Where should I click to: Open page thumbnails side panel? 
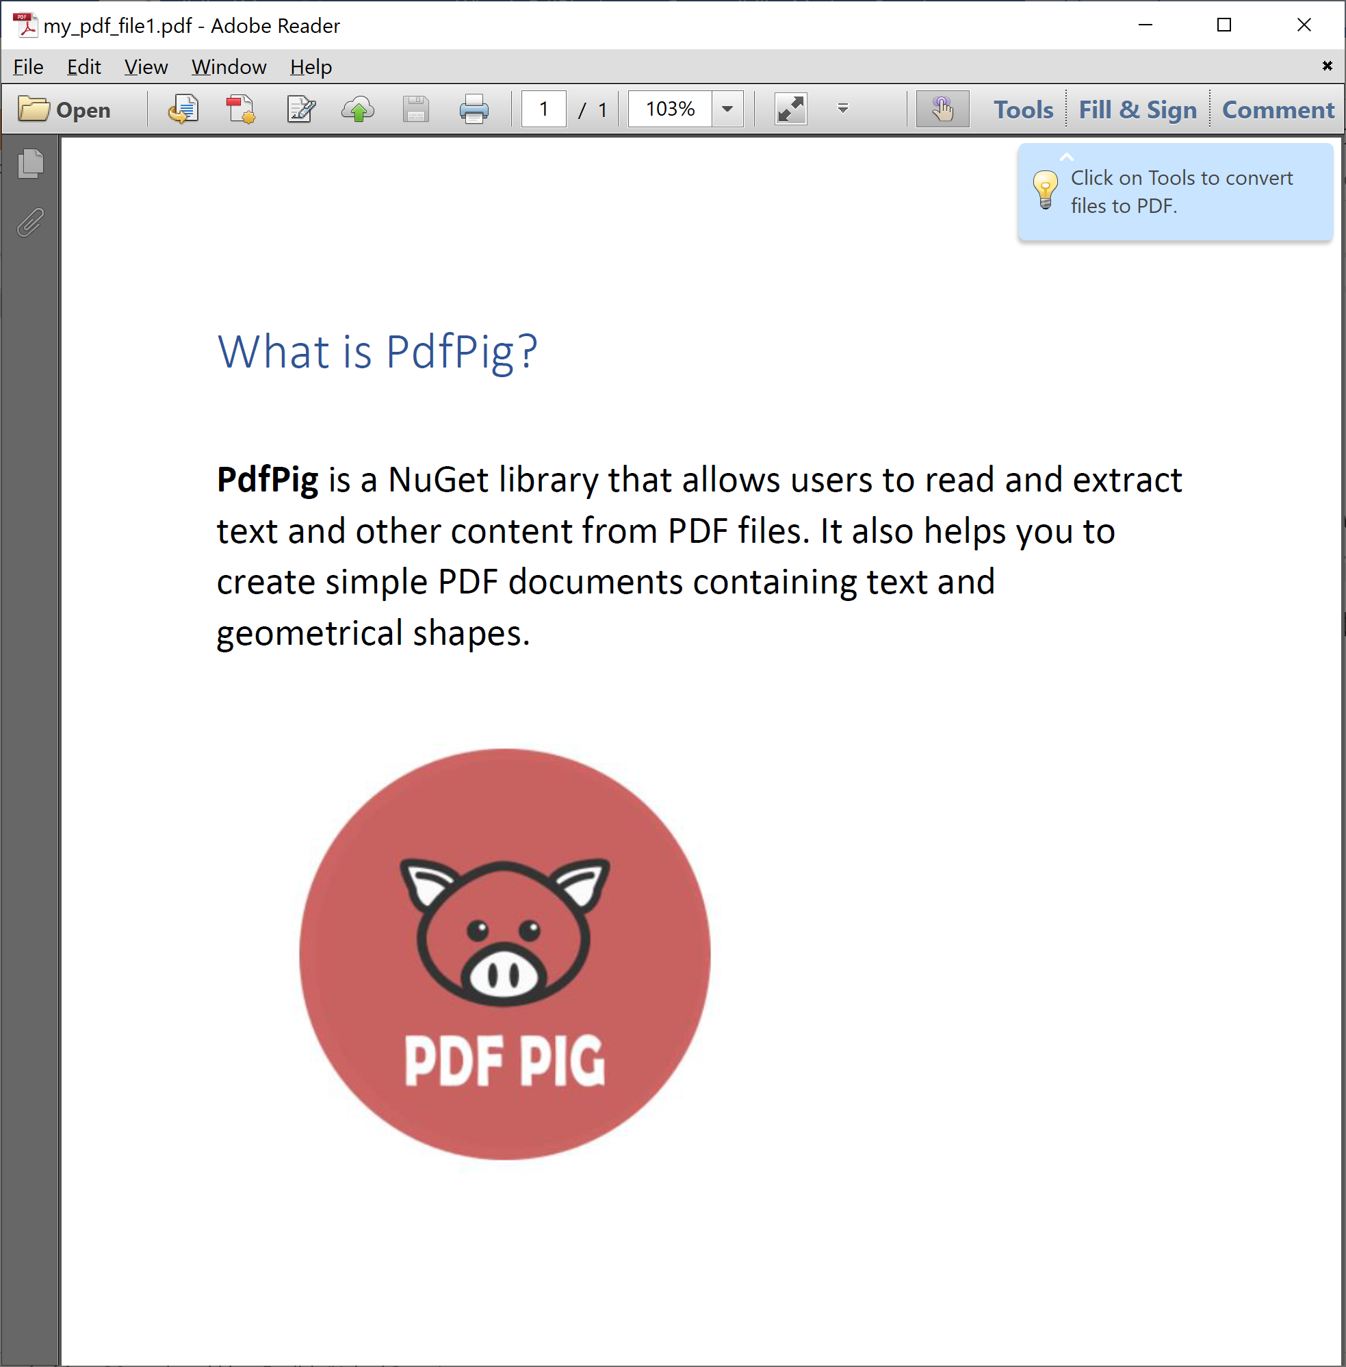tap(30, 164)
